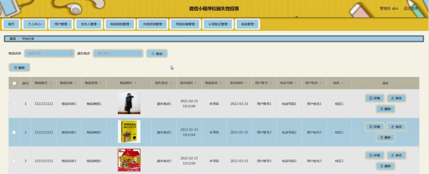Screen dimensions: 429x174
Task: Click cell 遗失地点1
Action: [164, 104]
